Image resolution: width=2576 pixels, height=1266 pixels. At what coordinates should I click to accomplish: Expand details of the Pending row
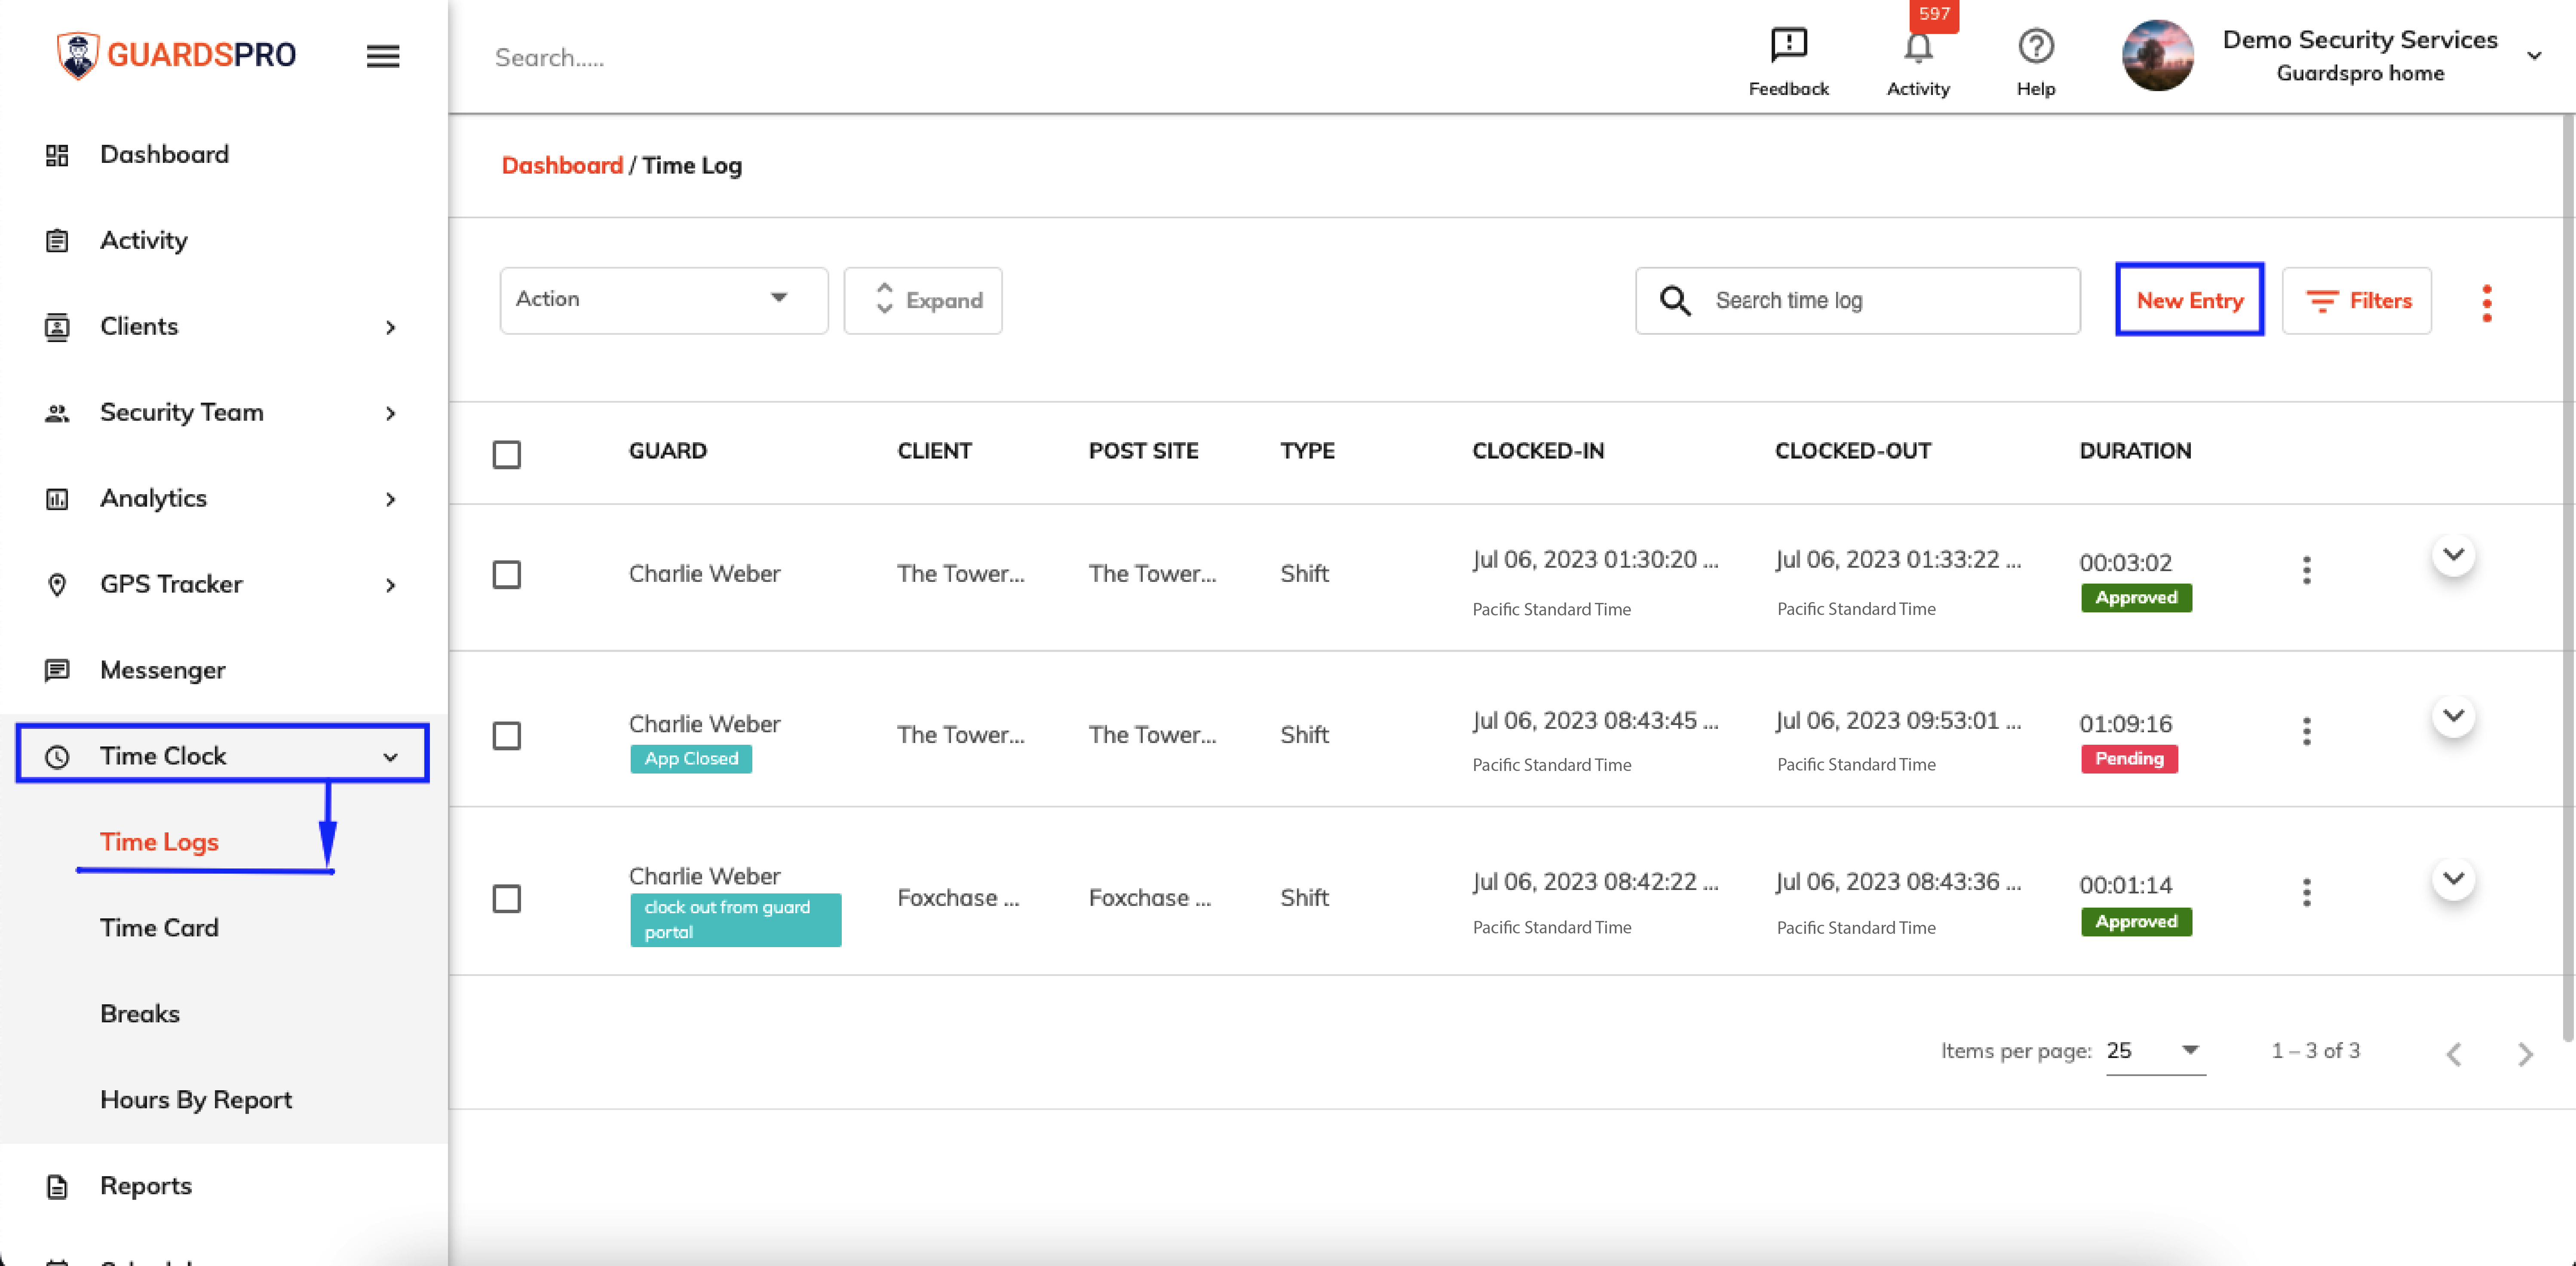[2453, 716]
